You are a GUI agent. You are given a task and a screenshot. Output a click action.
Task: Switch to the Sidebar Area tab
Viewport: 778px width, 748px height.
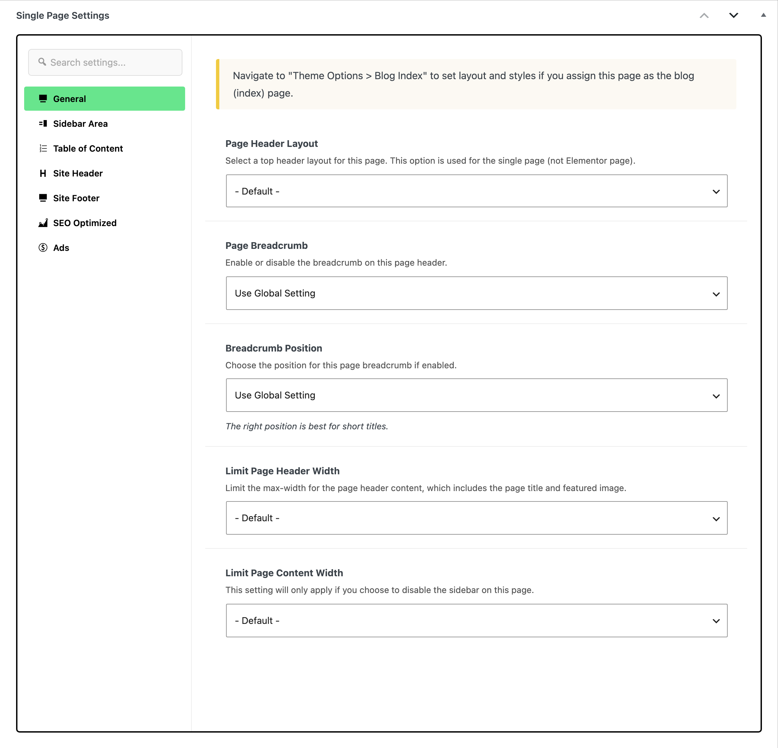[x=104, y=123]
